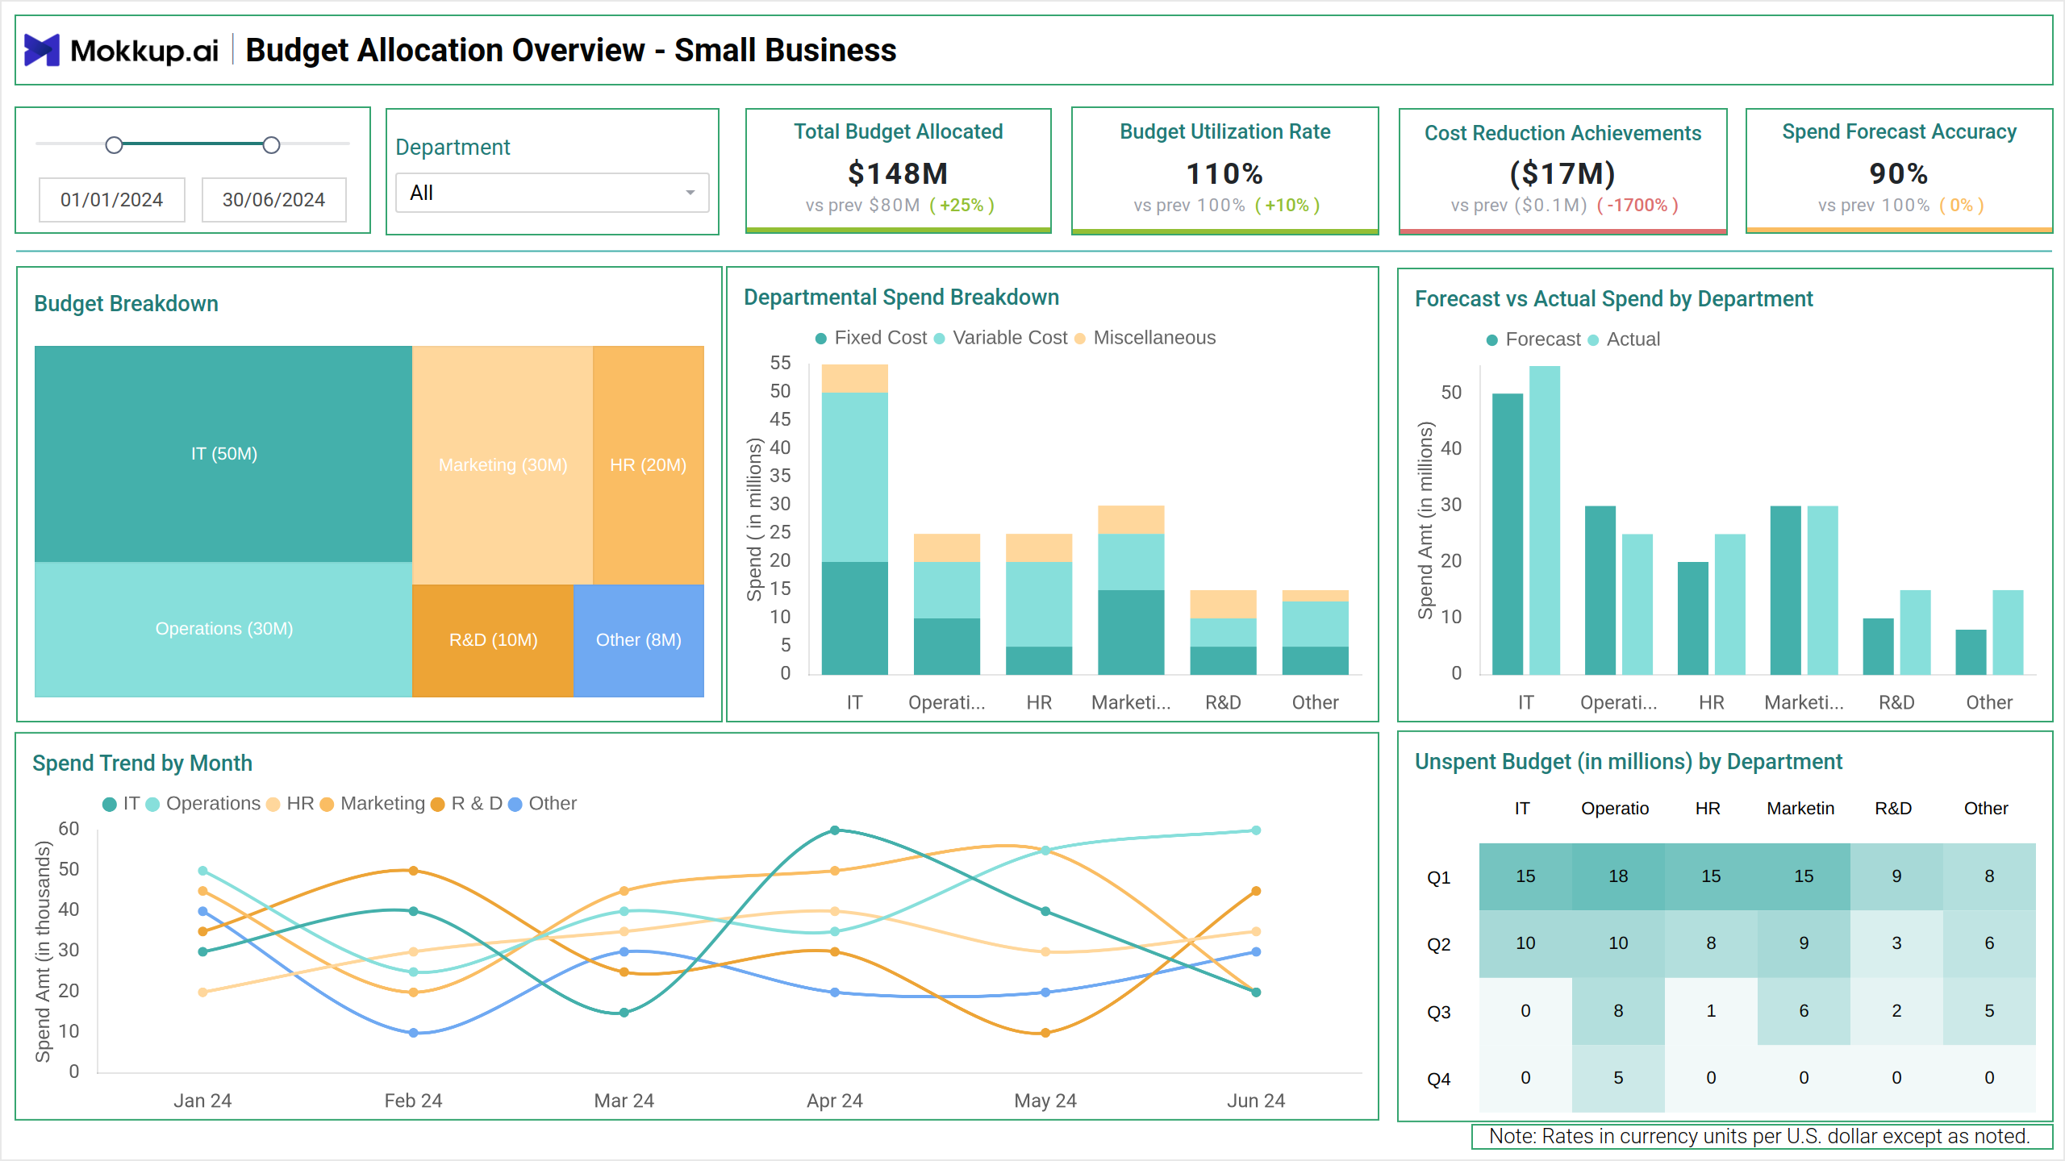The height and width of the screenshot is (1161, 2065).
Task: Toggle Other series in Spend Trend legend
Action: click(x=543, y=804)
